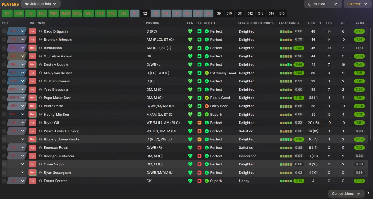This screenshot has width=373, height=199.
Task: Click Brooklyn Lyons-Foster's last 5 games bars
Action: click(x=286, y=139)
